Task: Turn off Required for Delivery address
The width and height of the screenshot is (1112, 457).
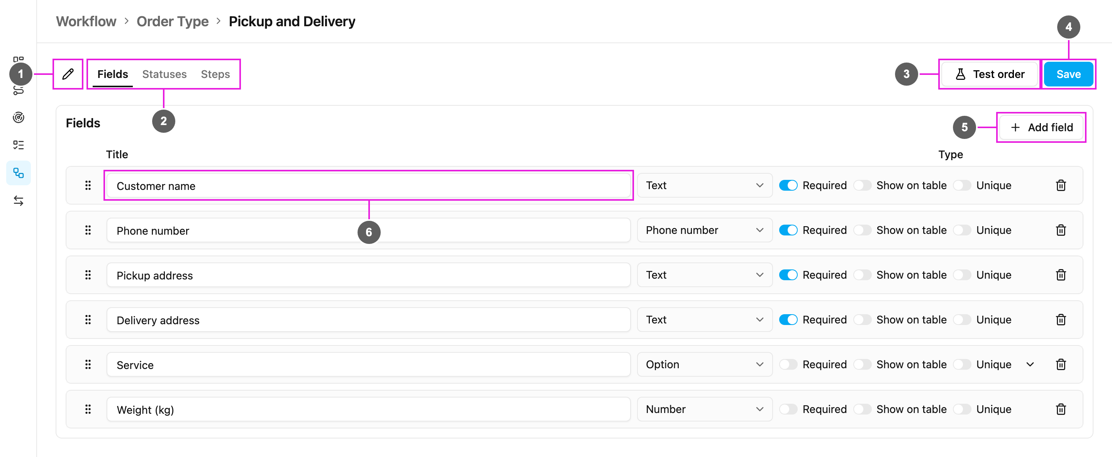Action: click(788, 320)
